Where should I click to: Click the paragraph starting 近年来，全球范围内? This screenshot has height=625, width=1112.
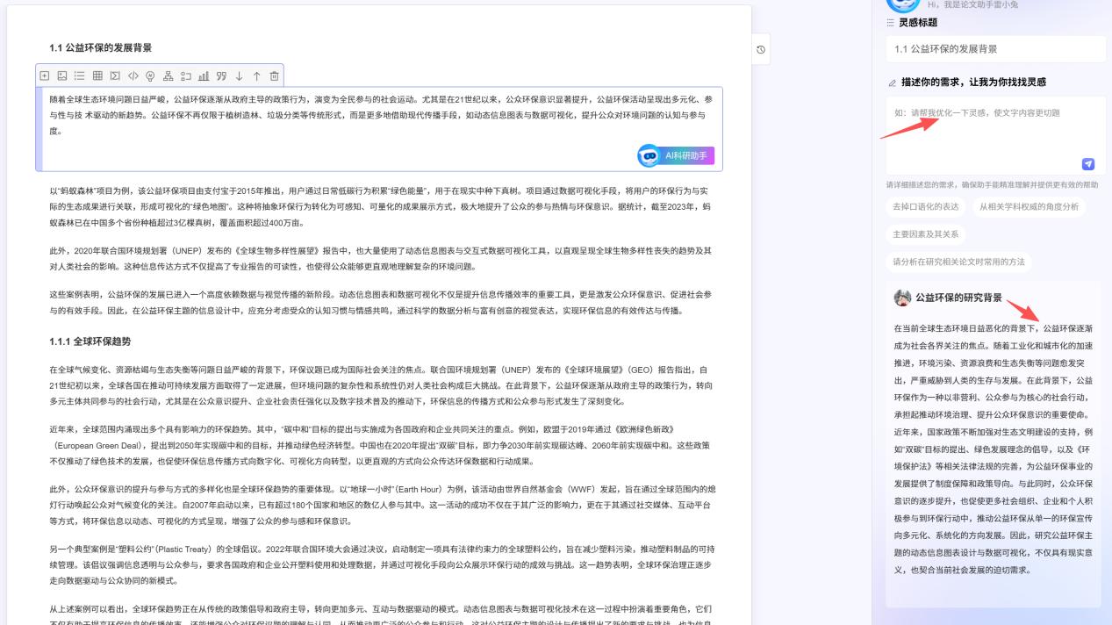coord(381,446)
